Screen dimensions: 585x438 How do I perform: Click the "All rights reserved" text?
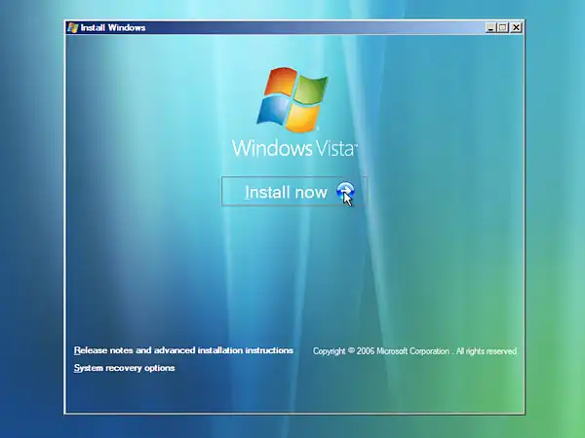point(487,351)
